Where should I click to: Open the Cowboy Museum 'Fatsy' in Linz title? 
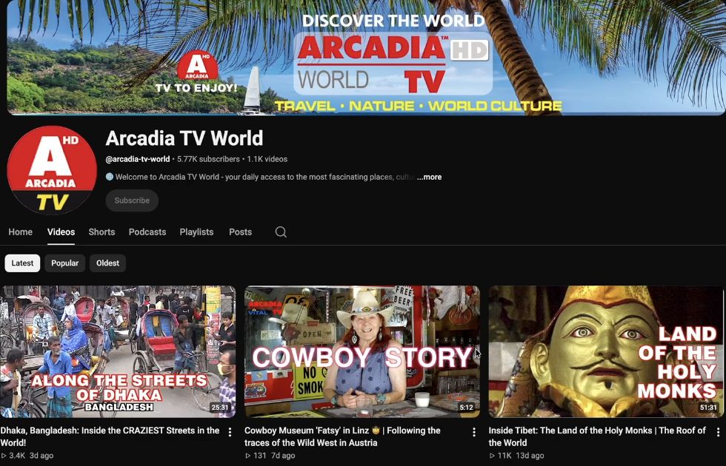point(342,436)
